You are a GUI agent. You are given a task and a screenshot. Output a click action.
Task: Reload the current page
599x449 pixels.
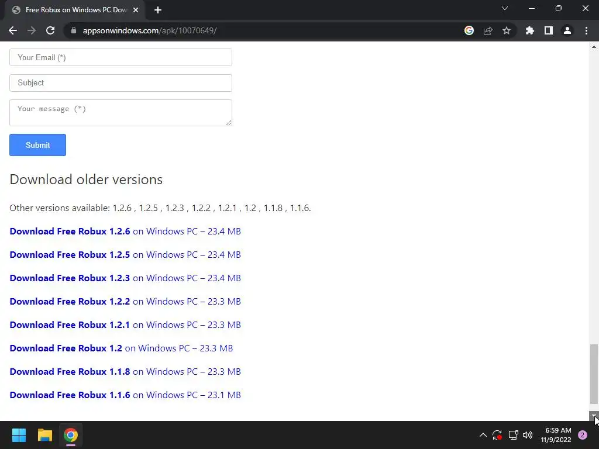[x=50, y=30]
